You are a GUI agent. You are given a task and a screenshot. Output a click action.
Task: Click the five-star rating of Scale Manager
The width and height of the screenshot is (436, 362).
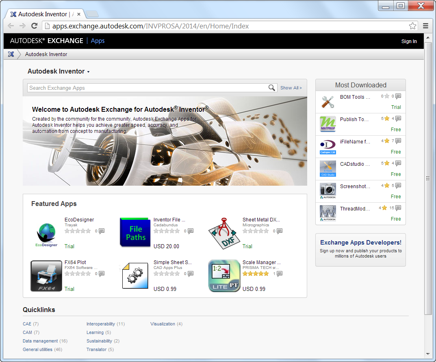point(256,274)
